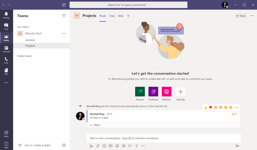Open the GIF picker

click(111, 146)
